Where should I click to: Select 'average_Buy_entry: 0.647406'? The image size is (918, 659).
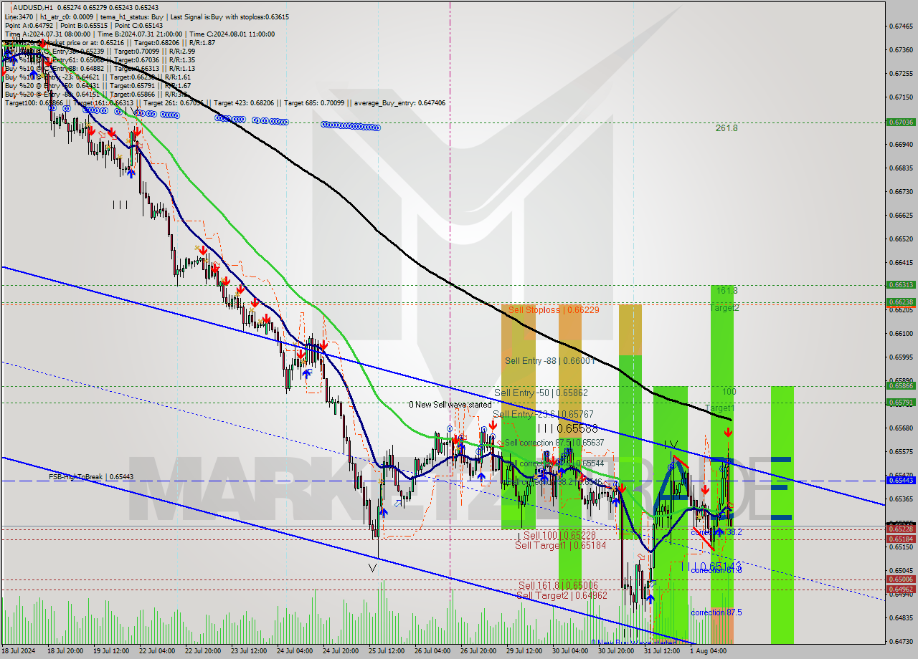[398, 102]
